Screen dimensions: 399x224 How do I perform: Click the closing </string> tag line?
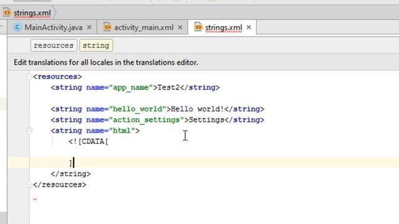pos(70,174)
